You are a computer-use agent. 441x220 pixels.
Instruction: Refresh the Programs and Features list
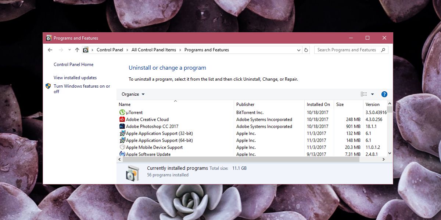pyautogui.click(x=306, y=50)
